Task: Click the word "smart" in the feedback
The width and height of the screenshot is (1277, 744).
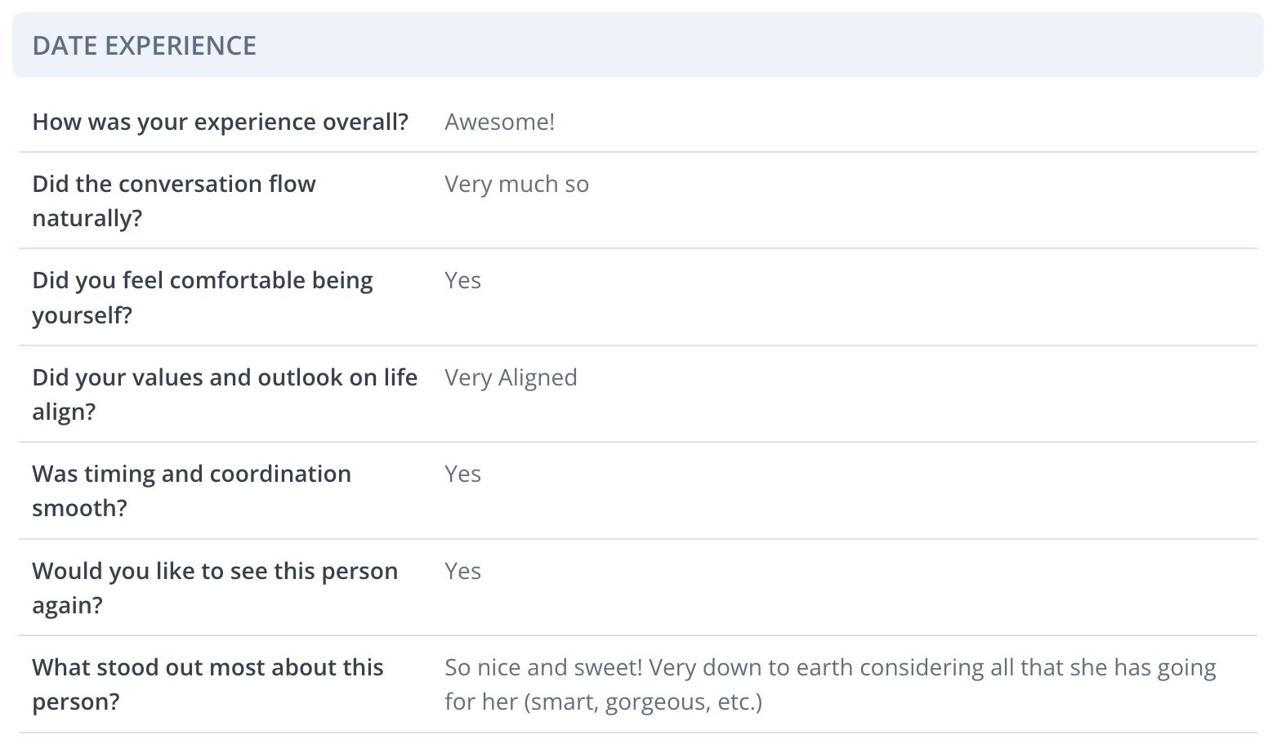Action: 561,702
